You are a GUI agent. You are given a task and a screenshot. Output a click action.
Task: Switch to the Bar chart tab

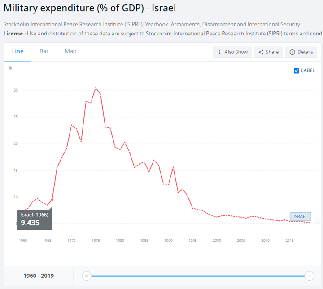click(x=44, y=51)
